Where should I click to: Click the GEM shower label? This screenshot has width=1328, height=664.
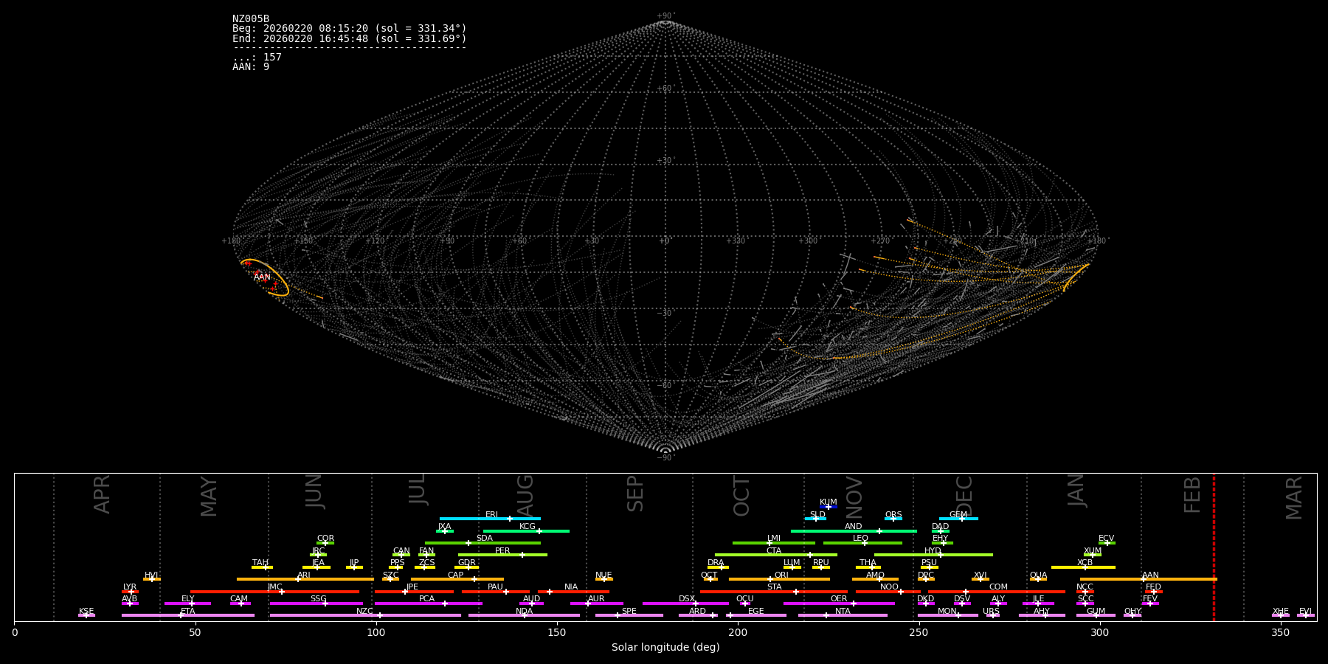[x=958, y=515]
